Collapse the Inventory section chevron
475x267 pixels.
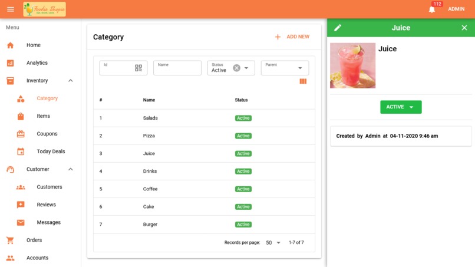(71, 81)
